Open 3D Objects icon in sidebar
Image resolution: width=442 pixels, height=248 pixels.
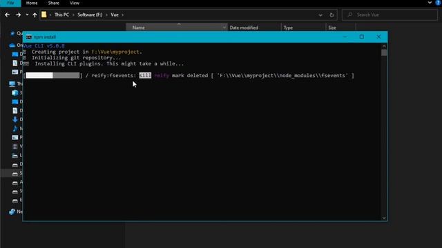[x=15, y=93]
